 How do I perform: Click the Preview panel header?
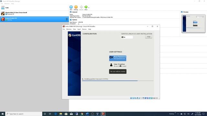(186, 12)
